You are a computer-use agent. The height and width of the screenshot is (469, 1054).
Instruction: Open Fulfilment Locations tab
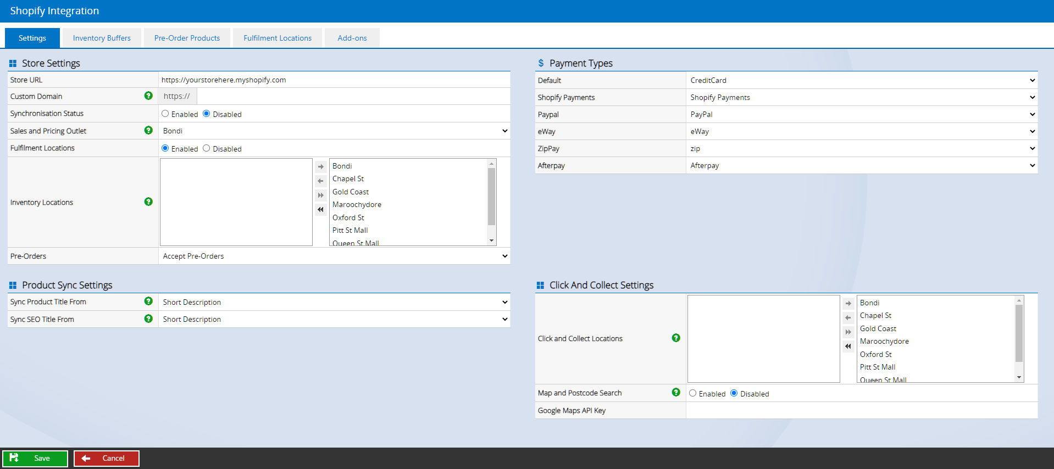[278, 38]
